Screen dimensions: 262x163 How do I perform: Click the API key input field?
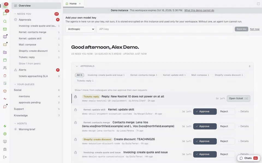click(x=165, y=29)
